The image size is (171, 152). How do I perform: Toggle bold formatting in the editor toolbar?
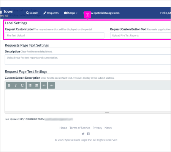point(9,85)
